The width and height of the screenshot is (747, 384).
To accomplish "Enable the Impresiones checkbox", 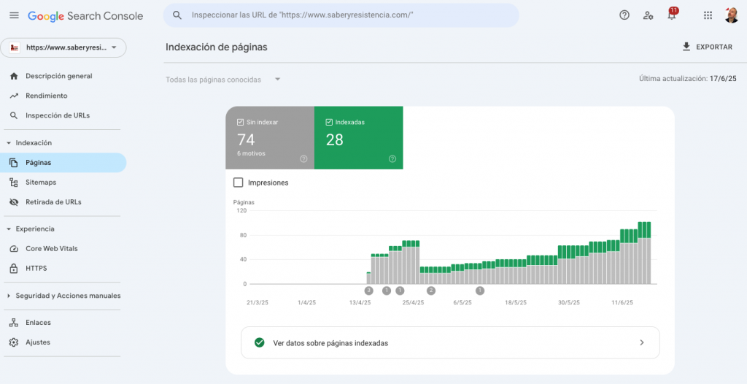I will coord(238,183).
